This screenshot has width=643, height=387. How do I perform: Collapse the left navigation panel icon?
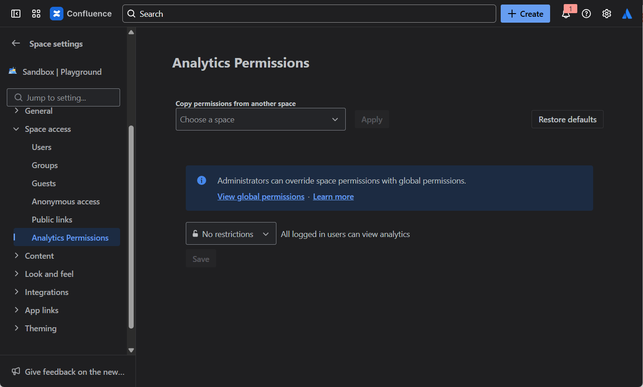click(x=15, y=14)
